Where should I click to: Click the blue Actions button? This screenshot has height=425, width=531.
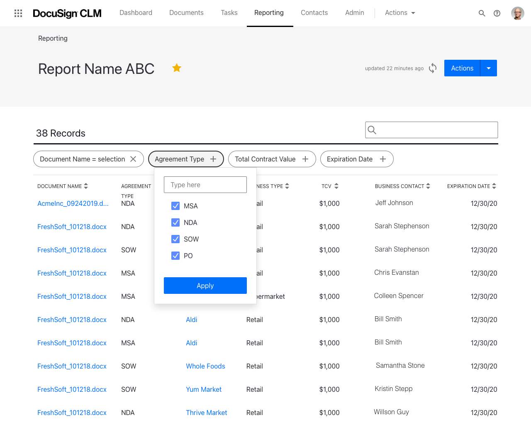tap(462, 68)
